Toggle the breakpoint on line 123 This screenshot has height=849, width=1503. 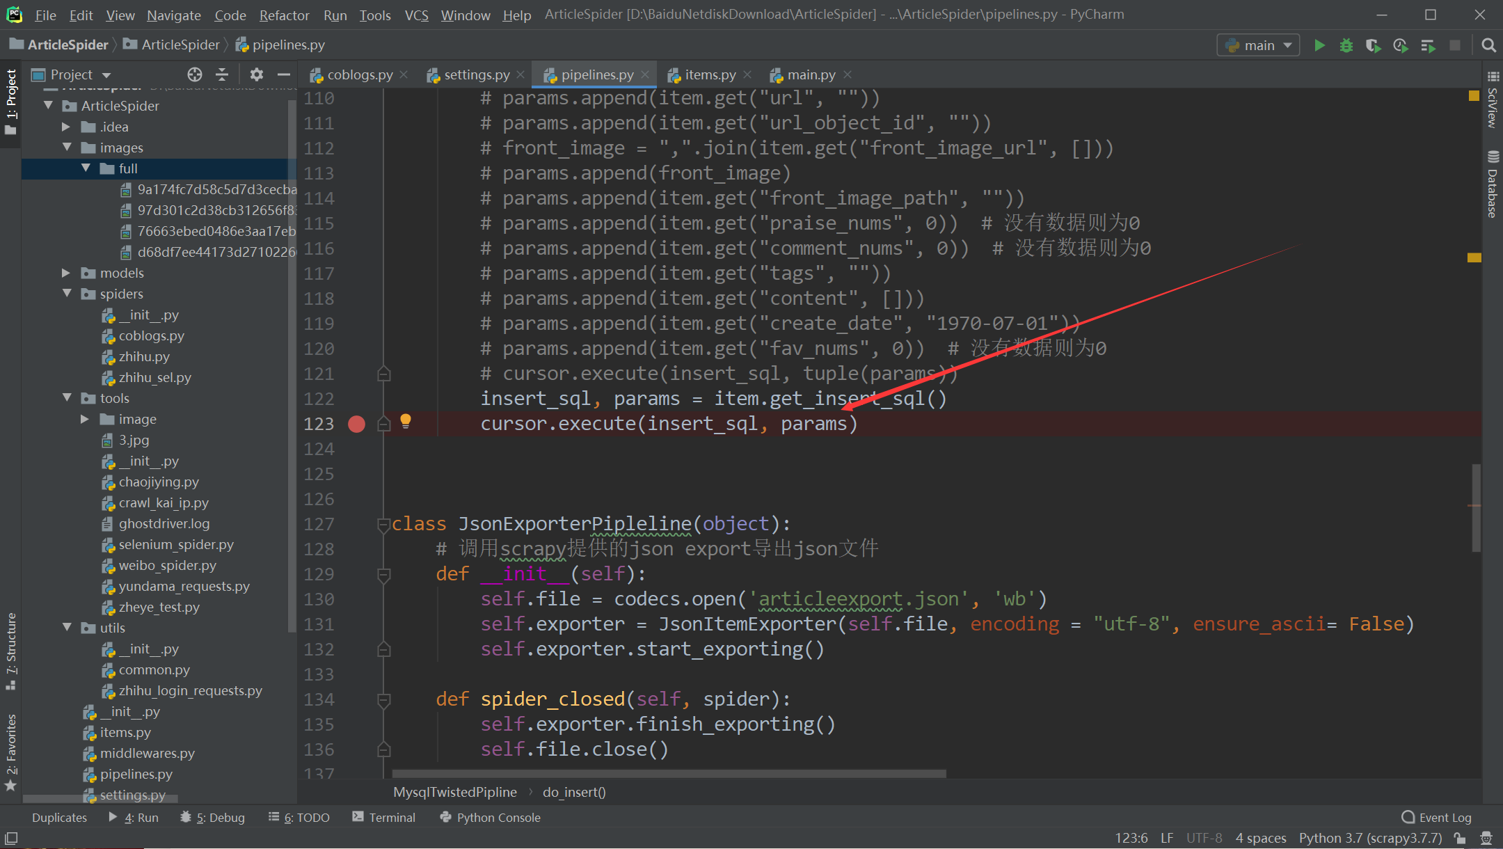356,424
